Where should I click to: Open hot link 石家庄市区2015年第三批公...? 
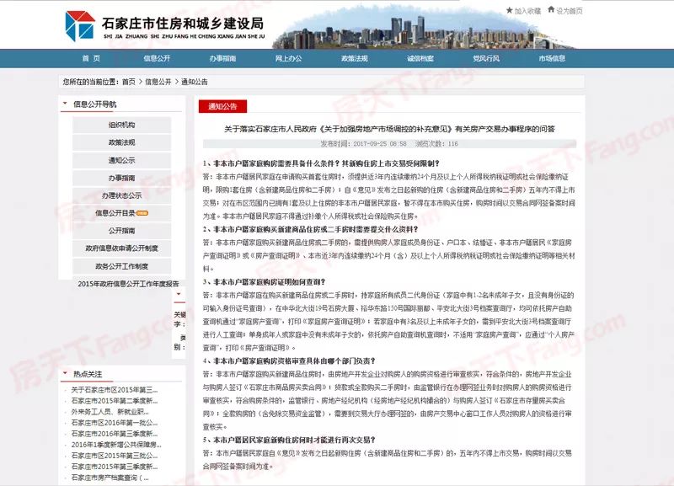click(x=115, y=456)
